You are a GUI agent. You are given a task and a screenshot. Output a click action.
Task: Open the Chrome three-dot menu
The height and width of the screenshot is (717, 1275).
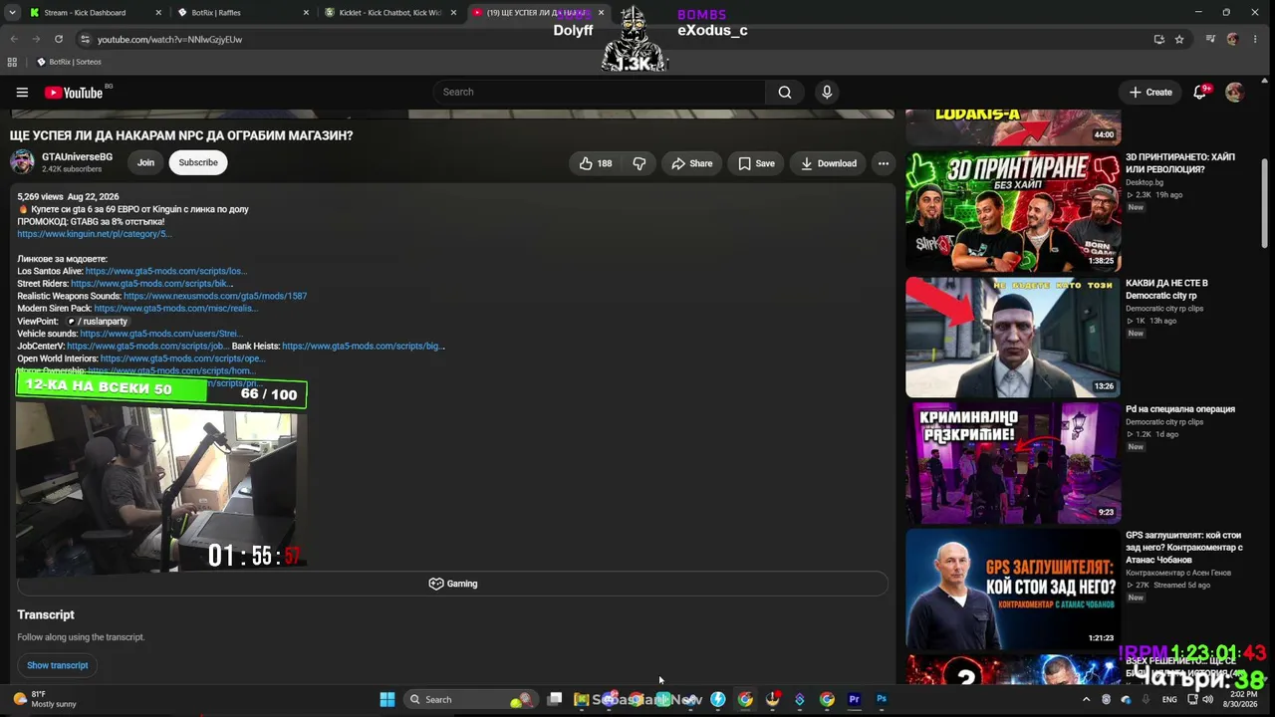coord(1256,39)
